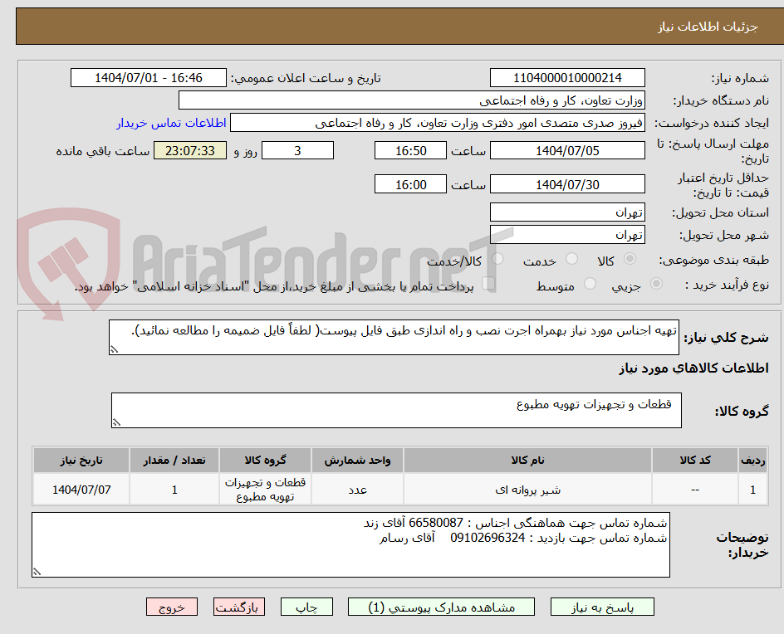Screen dimensions: 784x634
Task: Choose جزیي purchase process option
Action: [x=656, y=282]
